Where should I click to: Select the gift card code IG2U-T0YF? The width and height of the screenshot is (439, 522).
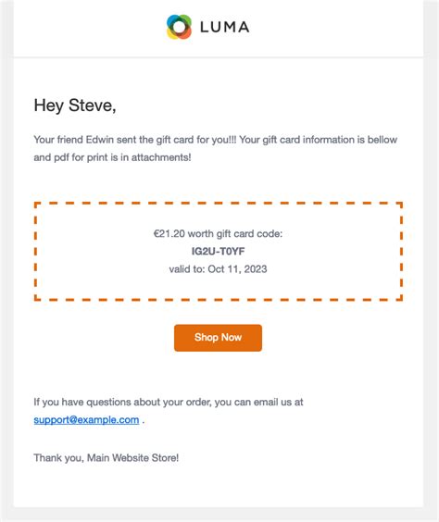point(218,252)
